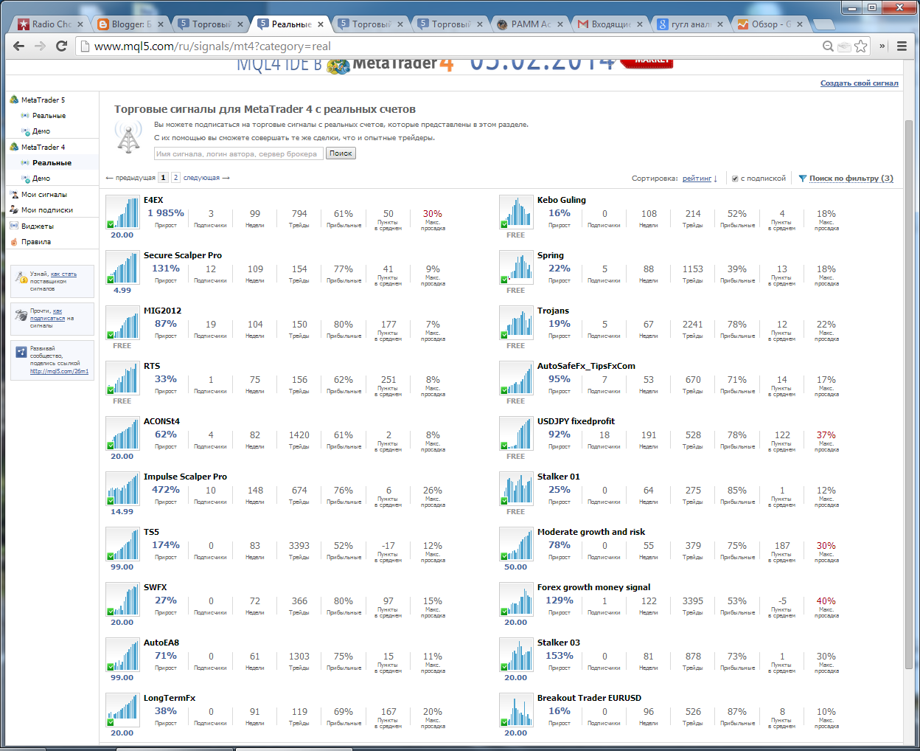Click the filter funnel icon
This screenshot has height=751, width=920.
tap(803, 179)
